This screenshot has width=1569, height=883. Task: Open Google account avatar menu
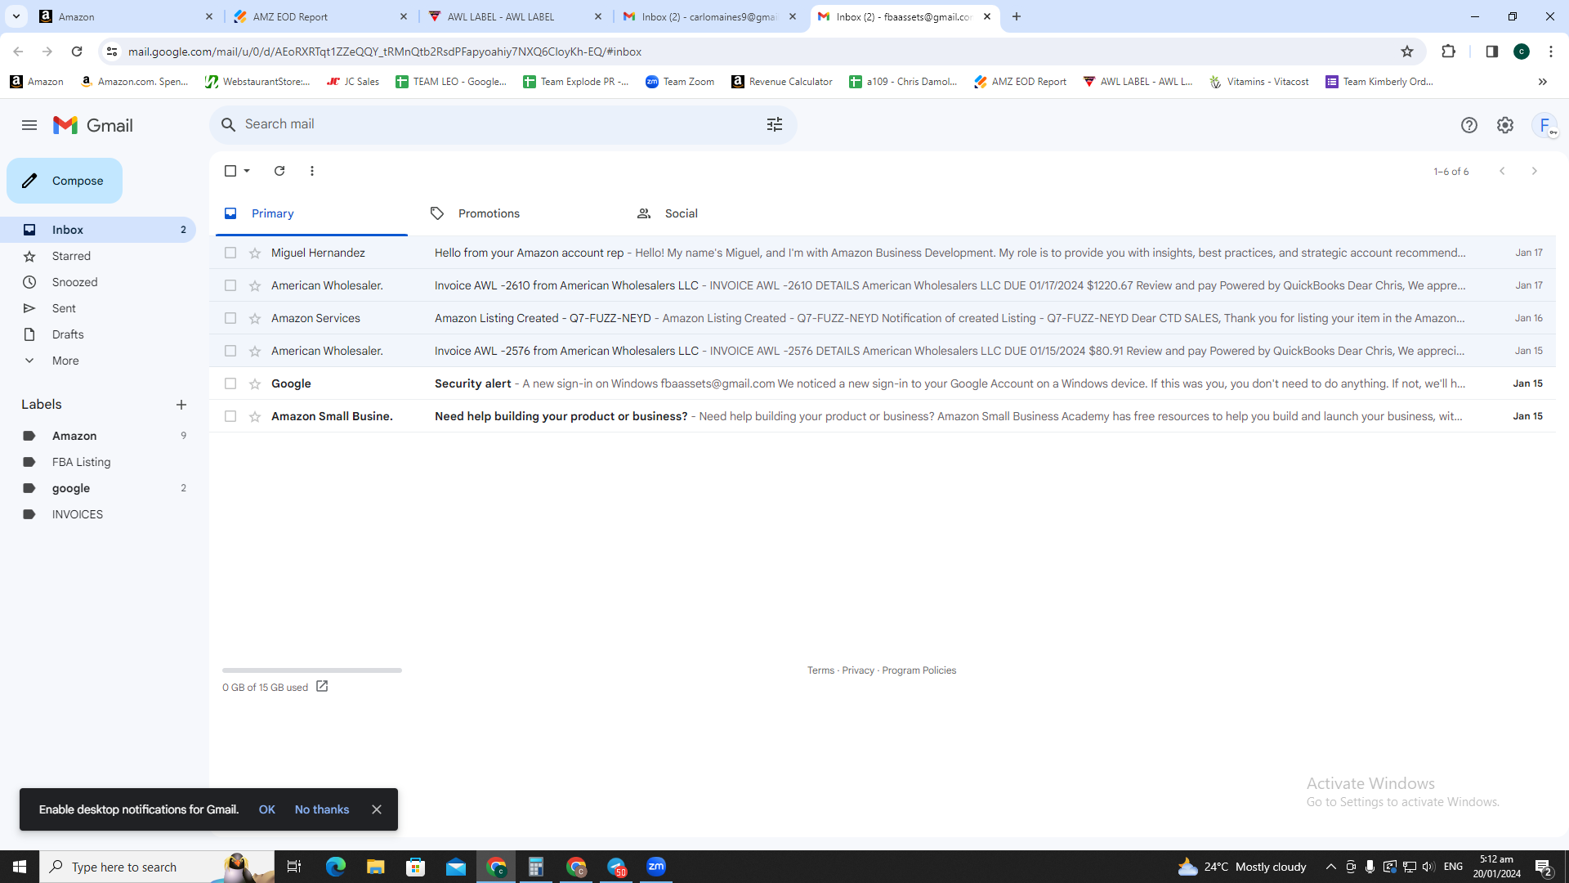tap(1544, 125)
